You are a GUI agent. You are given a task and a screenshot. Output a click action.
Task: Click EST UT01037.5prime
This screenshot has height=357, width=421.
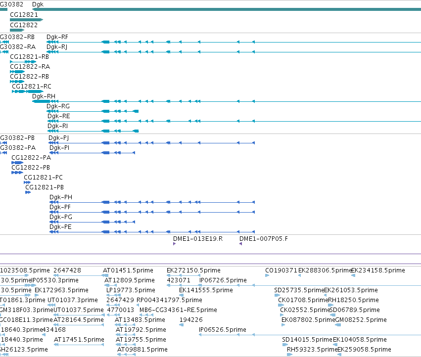[x=79, y=311]
